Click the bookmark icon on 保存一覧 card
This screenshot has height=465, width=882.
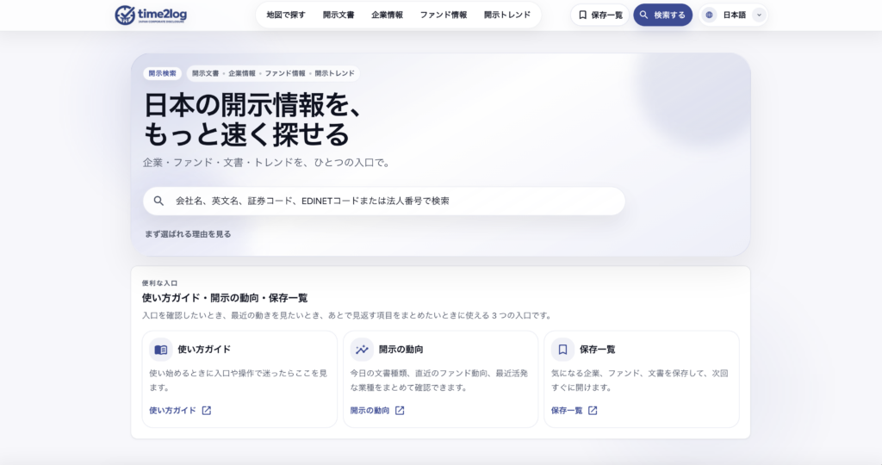pos(562,350)
